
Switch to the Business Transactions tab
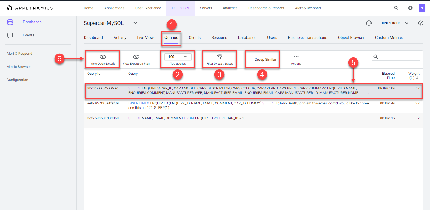point(308,38)
